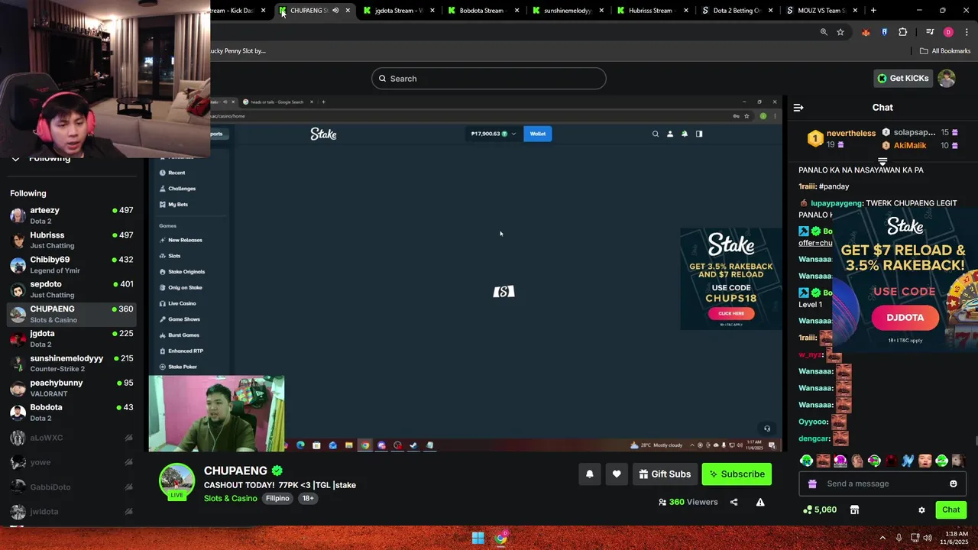Open the gift icon in message box
The width and height of the screenshot is (978, 550).
click(x=812, y=484)
